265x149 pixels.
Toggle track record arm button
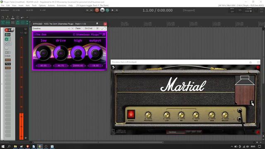point(7,30)
